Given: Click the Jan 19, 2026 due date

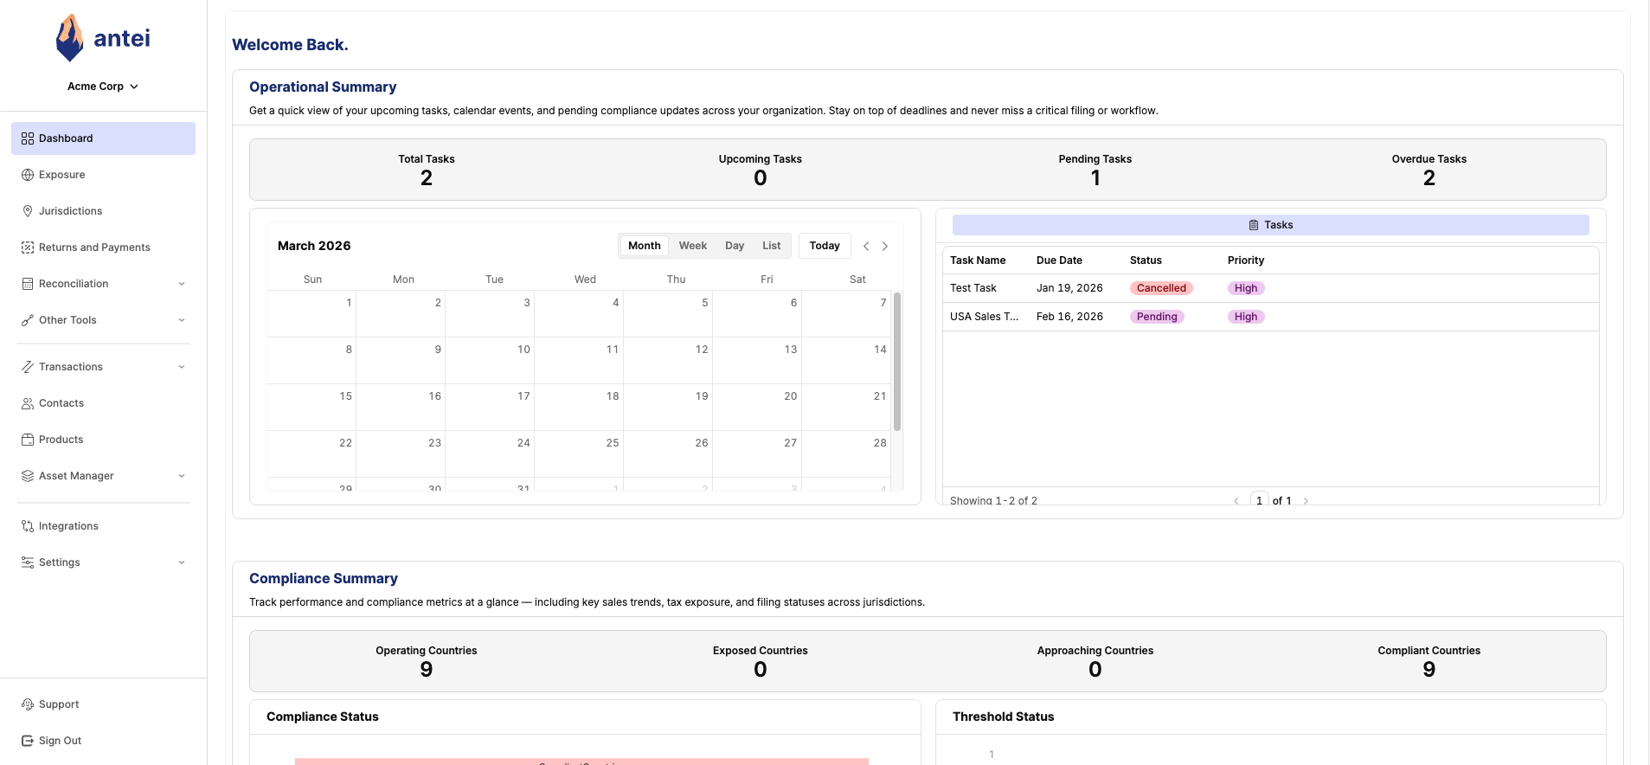Looking at the screenshot, I should [x=1069, y=288].
